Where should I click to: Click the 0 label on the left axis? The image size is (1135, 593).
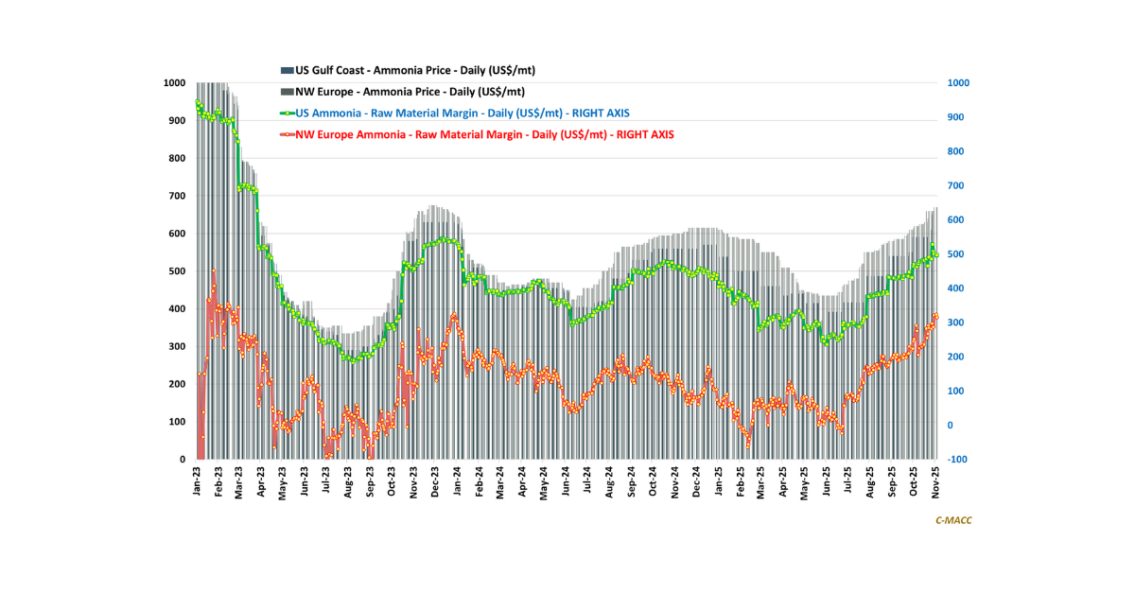pyautogui.click(x=183, y=460)
